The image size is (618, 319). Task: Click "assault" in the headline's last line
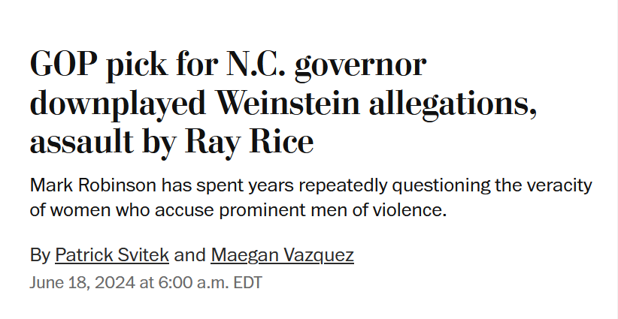point(81,141)
